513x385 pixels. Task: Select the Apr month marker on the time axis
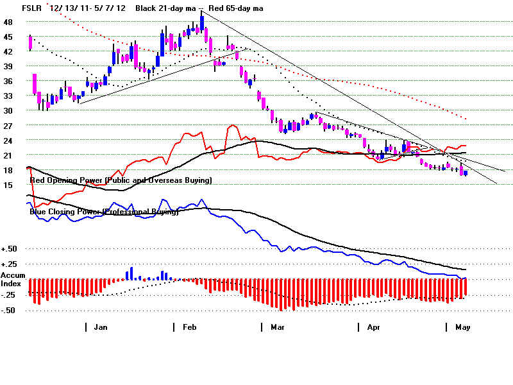(x=373, y=327)
